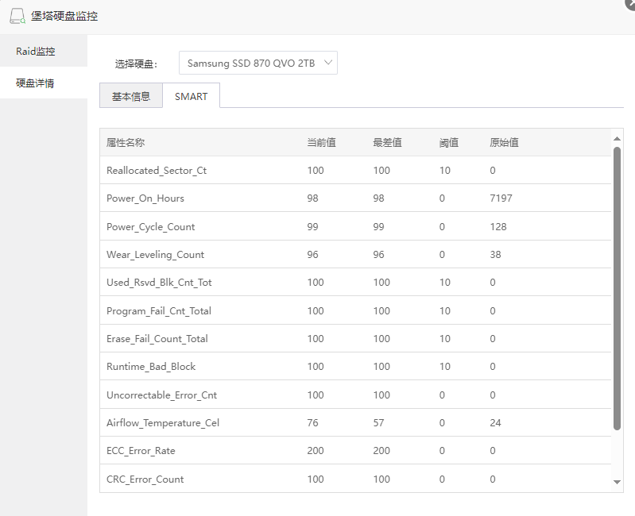Select 硬盘详情 in the left sidebar
This screenshot has height=516, width=635.
click(36, 83)
